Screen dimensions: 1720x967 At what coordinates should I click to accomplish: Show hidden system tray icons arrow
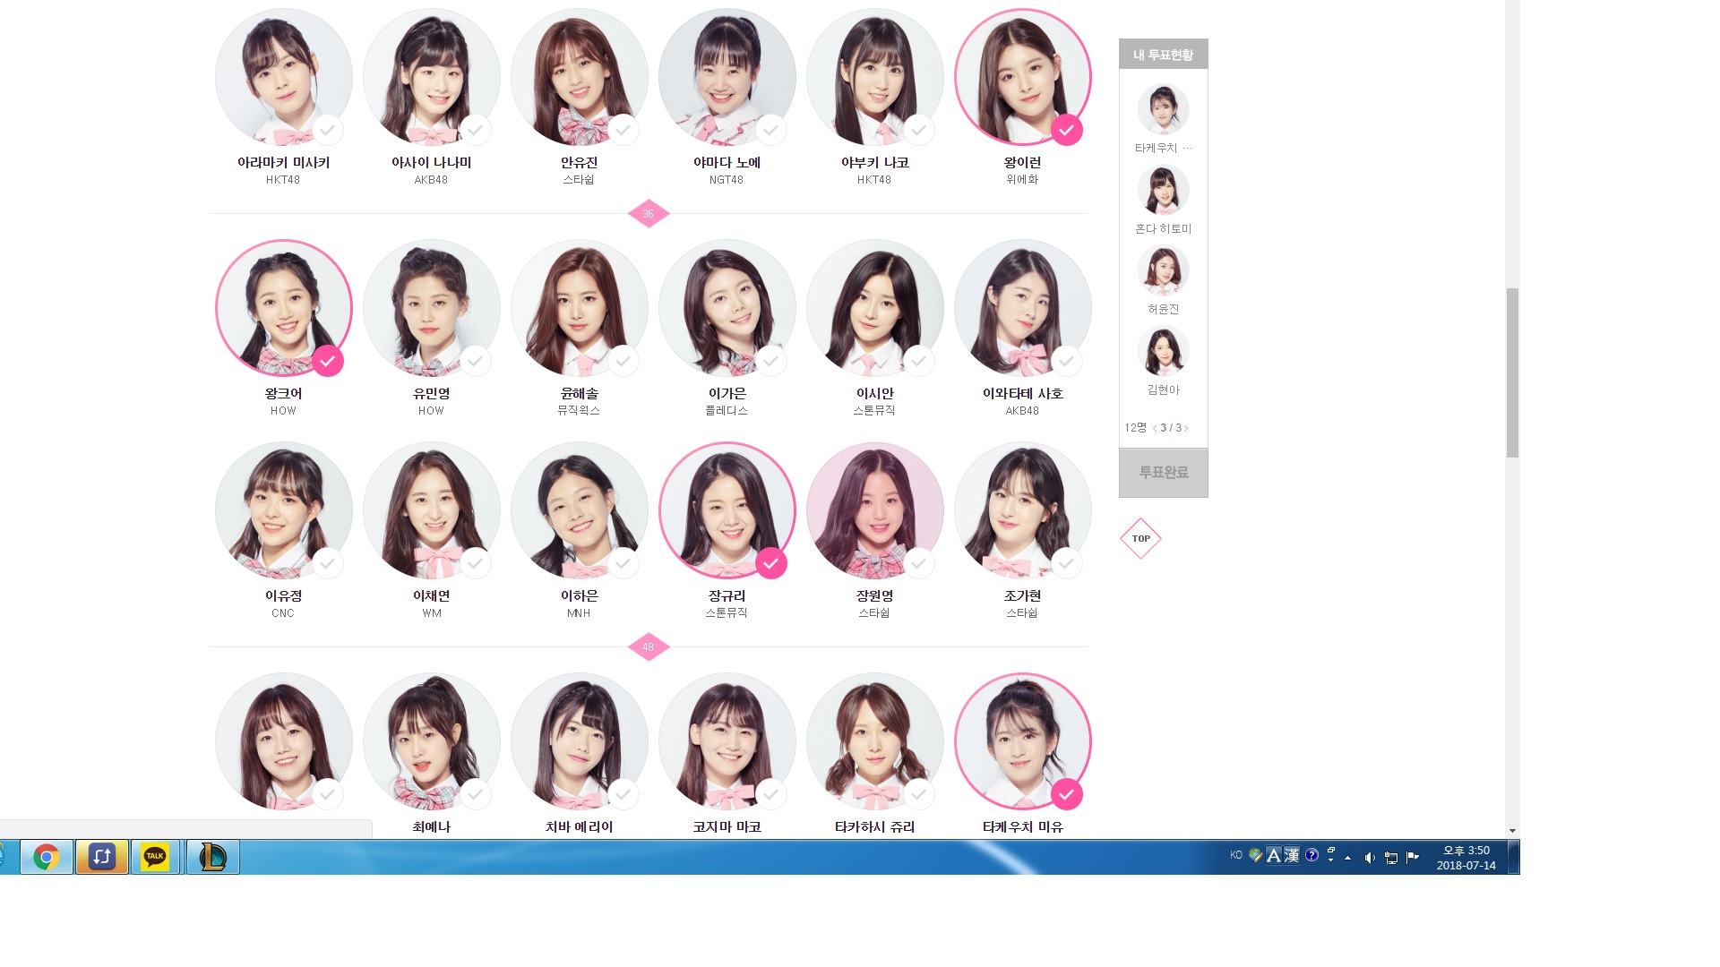pyautogui.click(x=1347, y=858)
